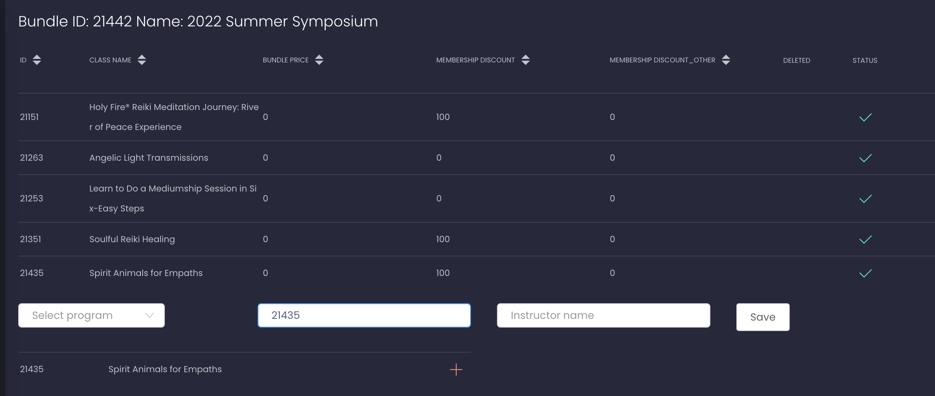Toggle status checkmark for Soulful Reiki Healing
This screenshot has width=935, height=396.
[x=865, y=240]
